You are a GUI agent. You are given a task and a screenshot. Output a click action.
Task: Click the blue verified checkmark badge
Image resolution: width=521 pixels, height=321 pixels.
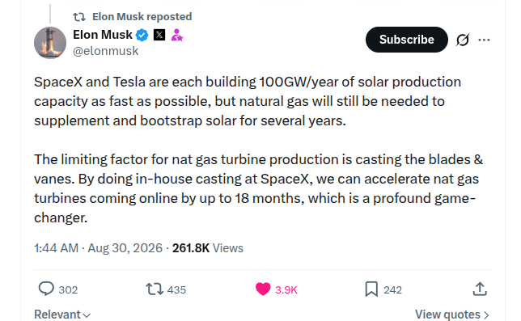coord(142,35)
